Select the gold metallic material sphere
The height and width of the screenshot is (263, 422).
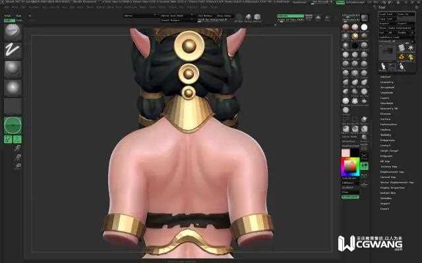pyautogui.click(x=355, y=36)
